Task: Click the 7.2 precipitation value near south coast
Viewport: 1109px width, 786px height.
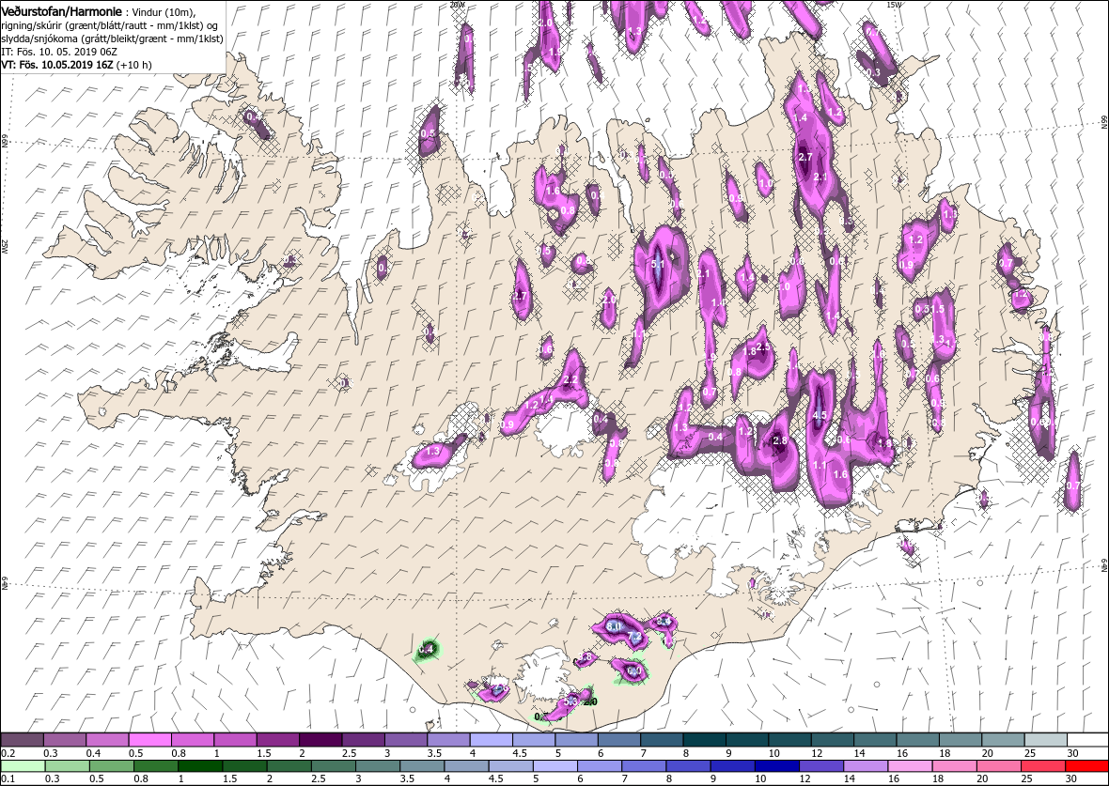Action: 634,636
